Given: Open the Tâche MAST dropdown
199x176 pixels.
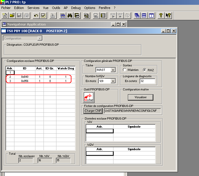Looking at the screenshot, I should (x=113, y=70).
